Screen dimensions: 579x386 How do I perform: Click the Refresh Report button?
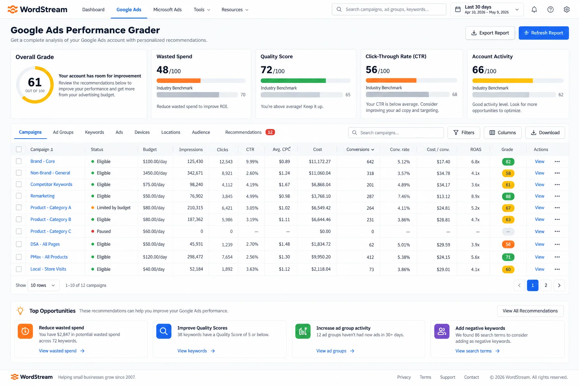click(x=544, y=33)
